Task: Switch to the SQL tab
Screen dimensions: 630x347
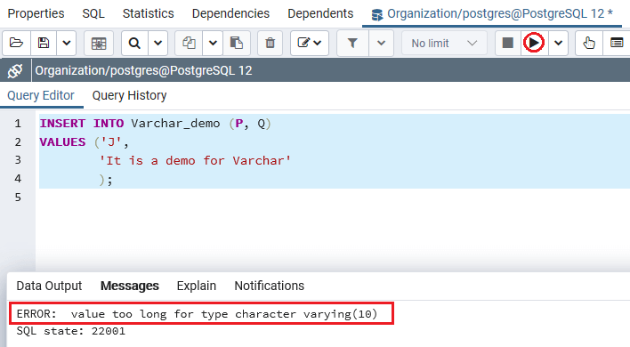Action: 93,13
